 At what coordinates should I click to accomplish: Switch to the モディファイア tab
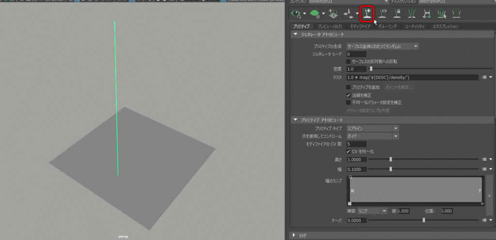pyautogui.click(x=360, y=27)
